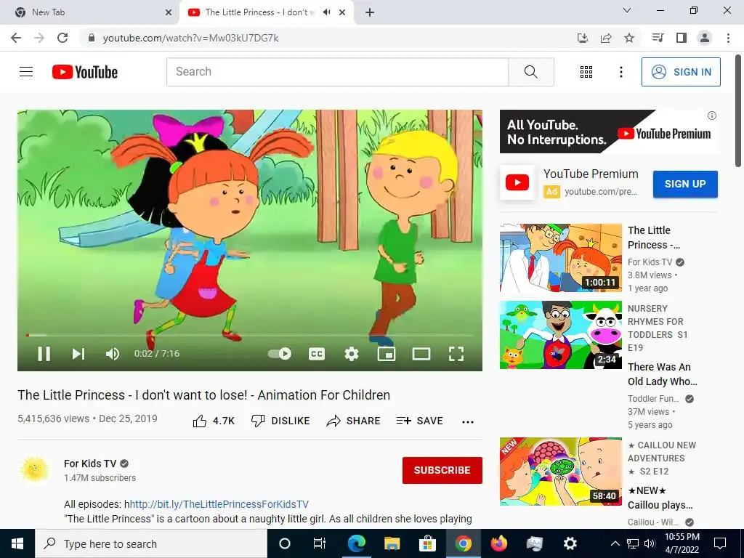Skip to the next video

tap(78, 354)
